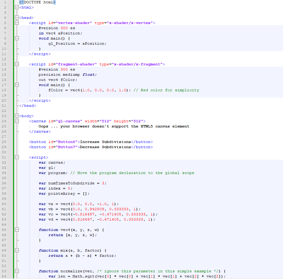Collapse the html element code fold
Screen dimensions: 283x279
click(17, 7)
